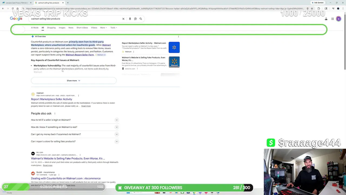Open the Walmart Report Seller Form link
Screen dimensions: 346x195
coord(79,55)
